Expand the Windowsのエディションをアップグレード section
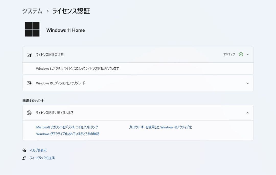This screenshot has height=175, width=276. (x=247, y=83)
